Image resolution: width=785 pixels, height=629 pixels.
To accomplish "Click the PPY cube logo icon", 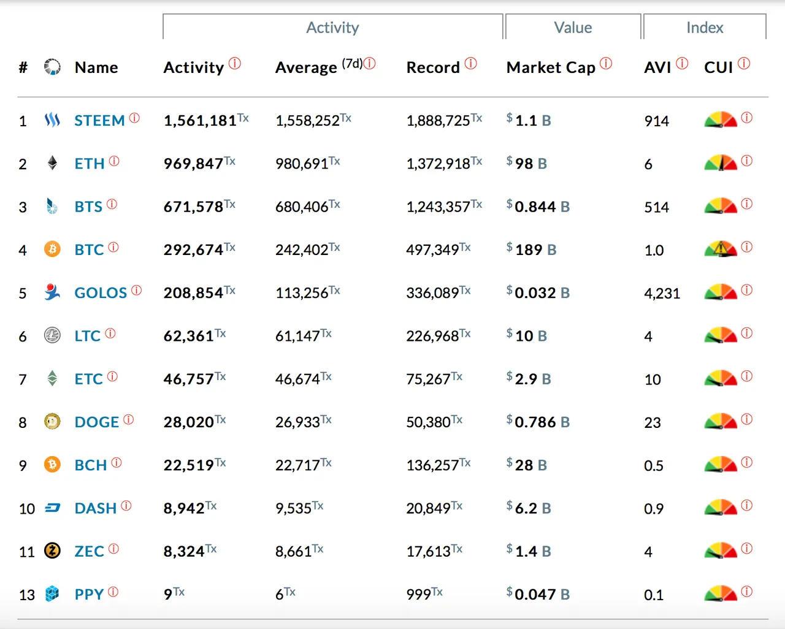I will tap(52, 593).
